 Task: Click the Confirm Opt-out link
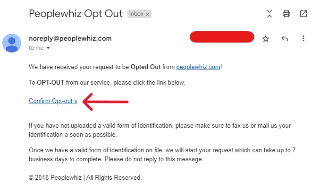coord(53,101)
